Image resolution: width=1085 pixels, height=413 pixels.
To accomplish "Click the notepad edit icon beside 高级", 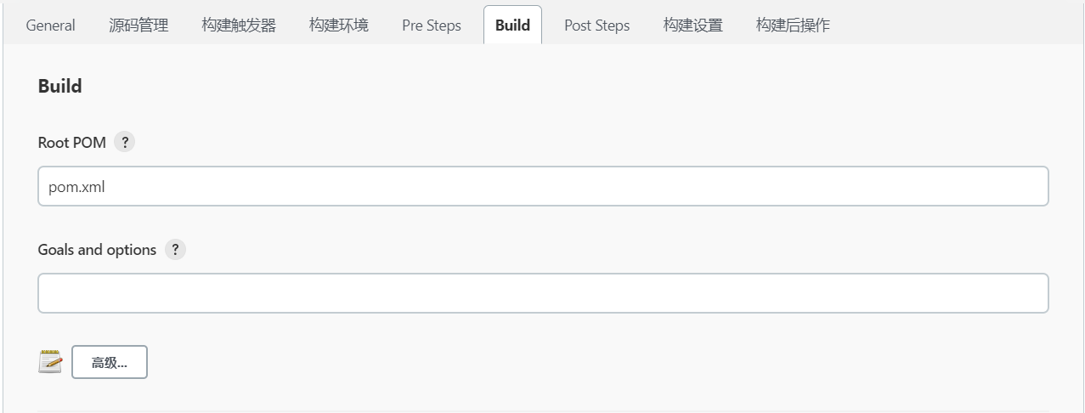I will (51, 362).
